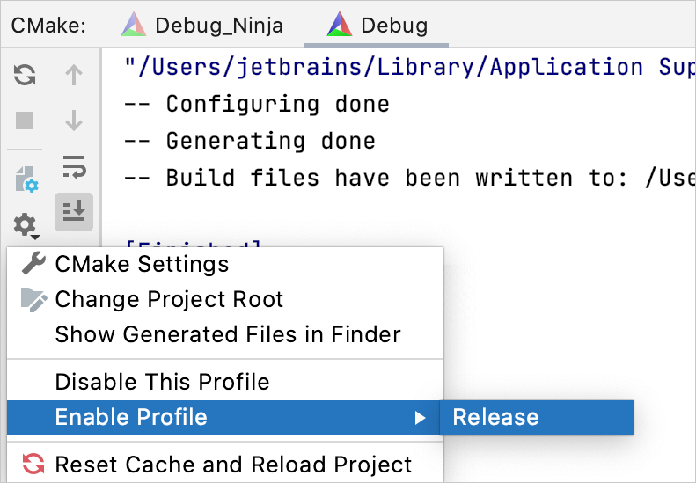The width and height of the screenshot is (696, 483).
Task: Click the Reload CMake Project icon
Action: pyautogui.click(x=25, y=76)
